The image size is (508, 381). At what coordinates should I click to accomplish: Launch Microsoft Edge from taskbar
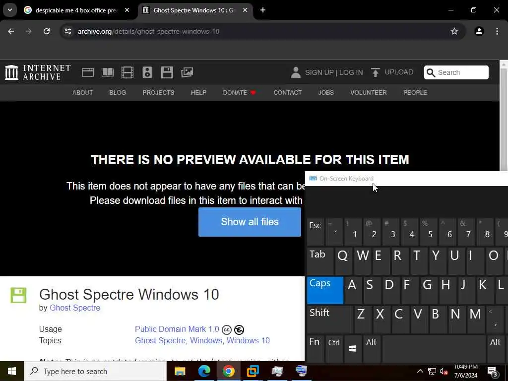(x=204, y=371)
